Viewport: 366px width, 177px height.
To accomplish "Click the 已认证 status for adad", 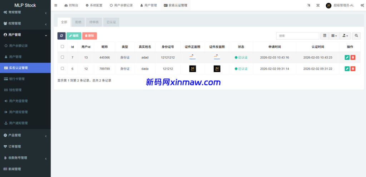I will (241, 57).
